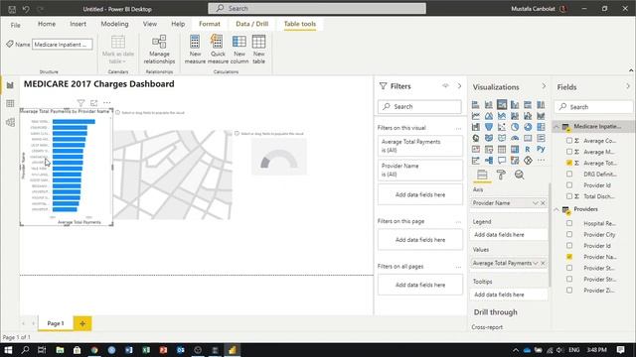The width and height of the screenshot is (636, 357).
Task: Switch to Model view in left sidebar
Action: [10, 122]
